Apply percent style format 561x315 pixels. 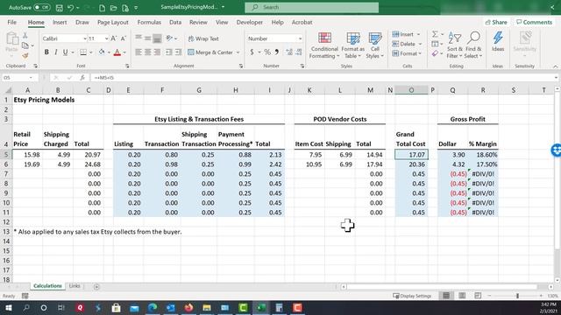point(267,52)
